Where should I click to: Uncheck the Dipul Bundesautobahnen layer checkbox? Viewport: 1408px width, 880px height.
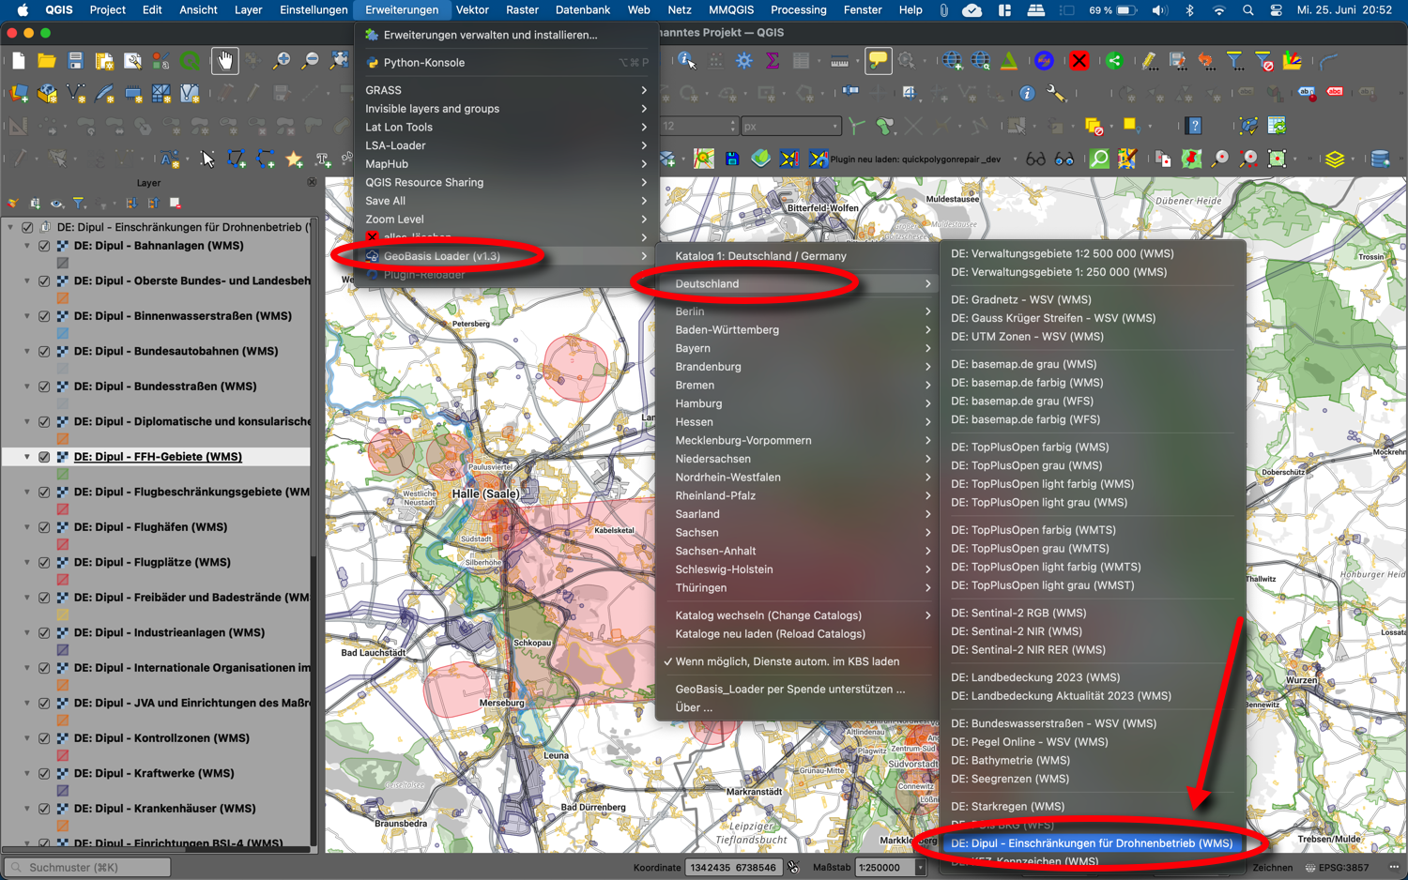(44, 351)
